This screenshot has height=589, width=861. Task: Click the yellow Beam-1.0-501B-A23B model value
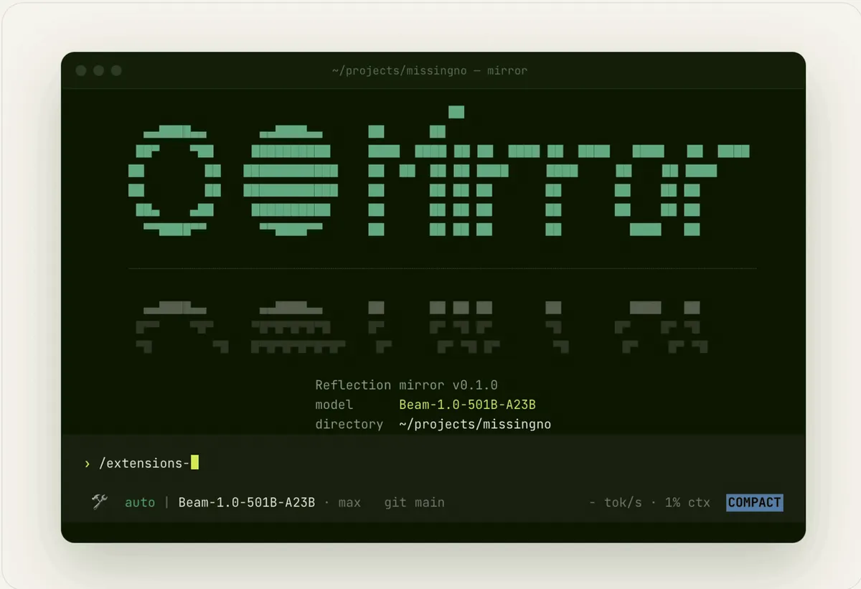pos(468,405)
